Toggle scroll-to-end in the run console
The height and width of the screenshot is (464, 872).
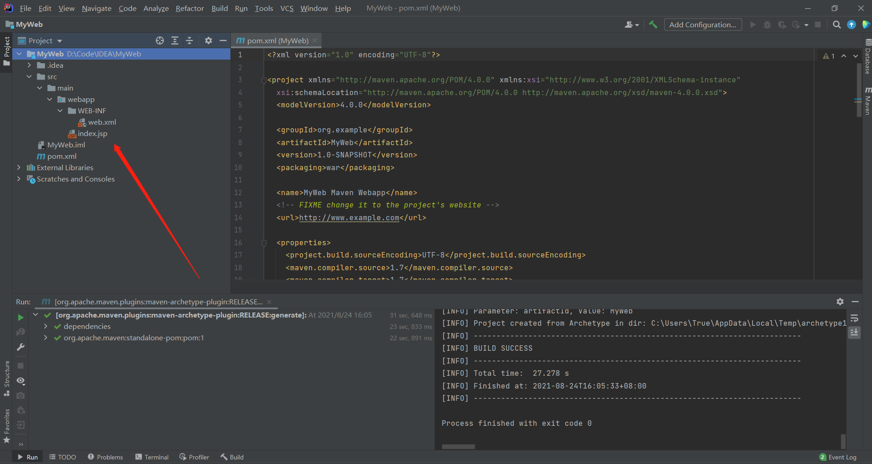point(855,333)
